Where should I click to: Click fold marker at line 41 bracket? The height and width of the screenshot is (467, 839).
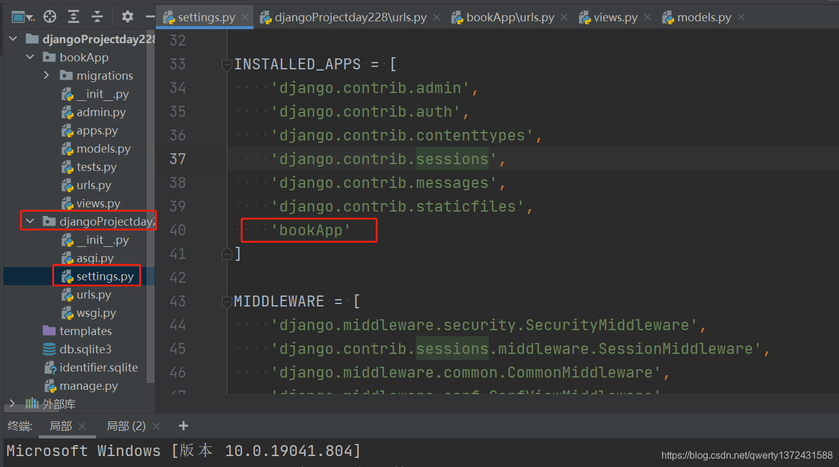pyautogui.click(x=227, y=254)
